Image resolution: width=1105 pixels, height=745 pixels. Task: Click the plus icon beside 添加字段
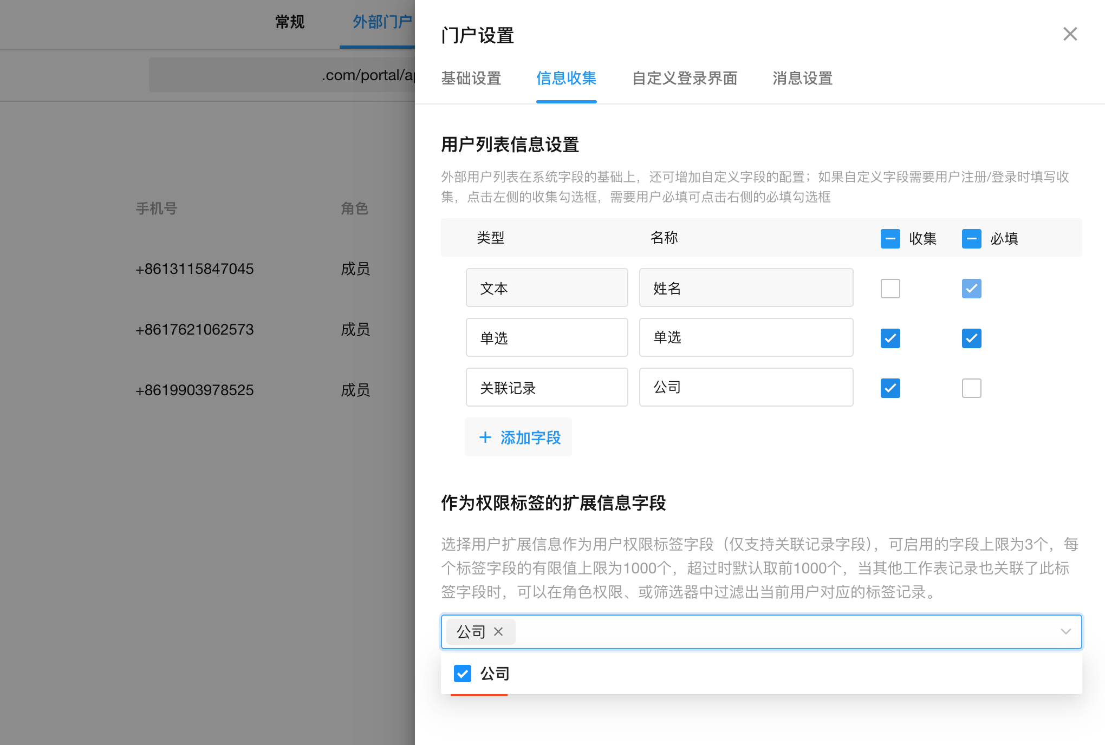pyautogui.click(x=485, y=437)
